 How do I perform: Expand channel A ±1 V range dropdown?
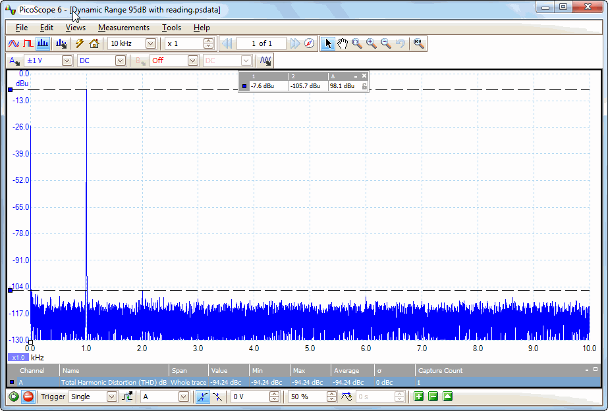click(67, 60)
